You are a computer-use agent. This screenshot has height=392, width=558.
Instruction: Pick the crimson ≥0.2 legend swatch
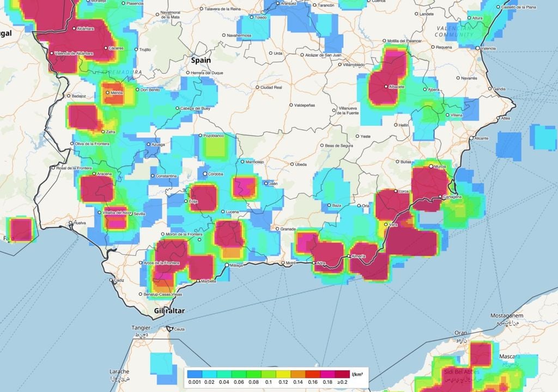pos(342,374)
